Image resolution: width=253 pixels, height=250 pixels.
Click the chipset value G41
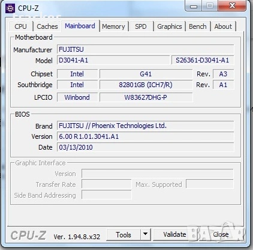pos(146,74)
